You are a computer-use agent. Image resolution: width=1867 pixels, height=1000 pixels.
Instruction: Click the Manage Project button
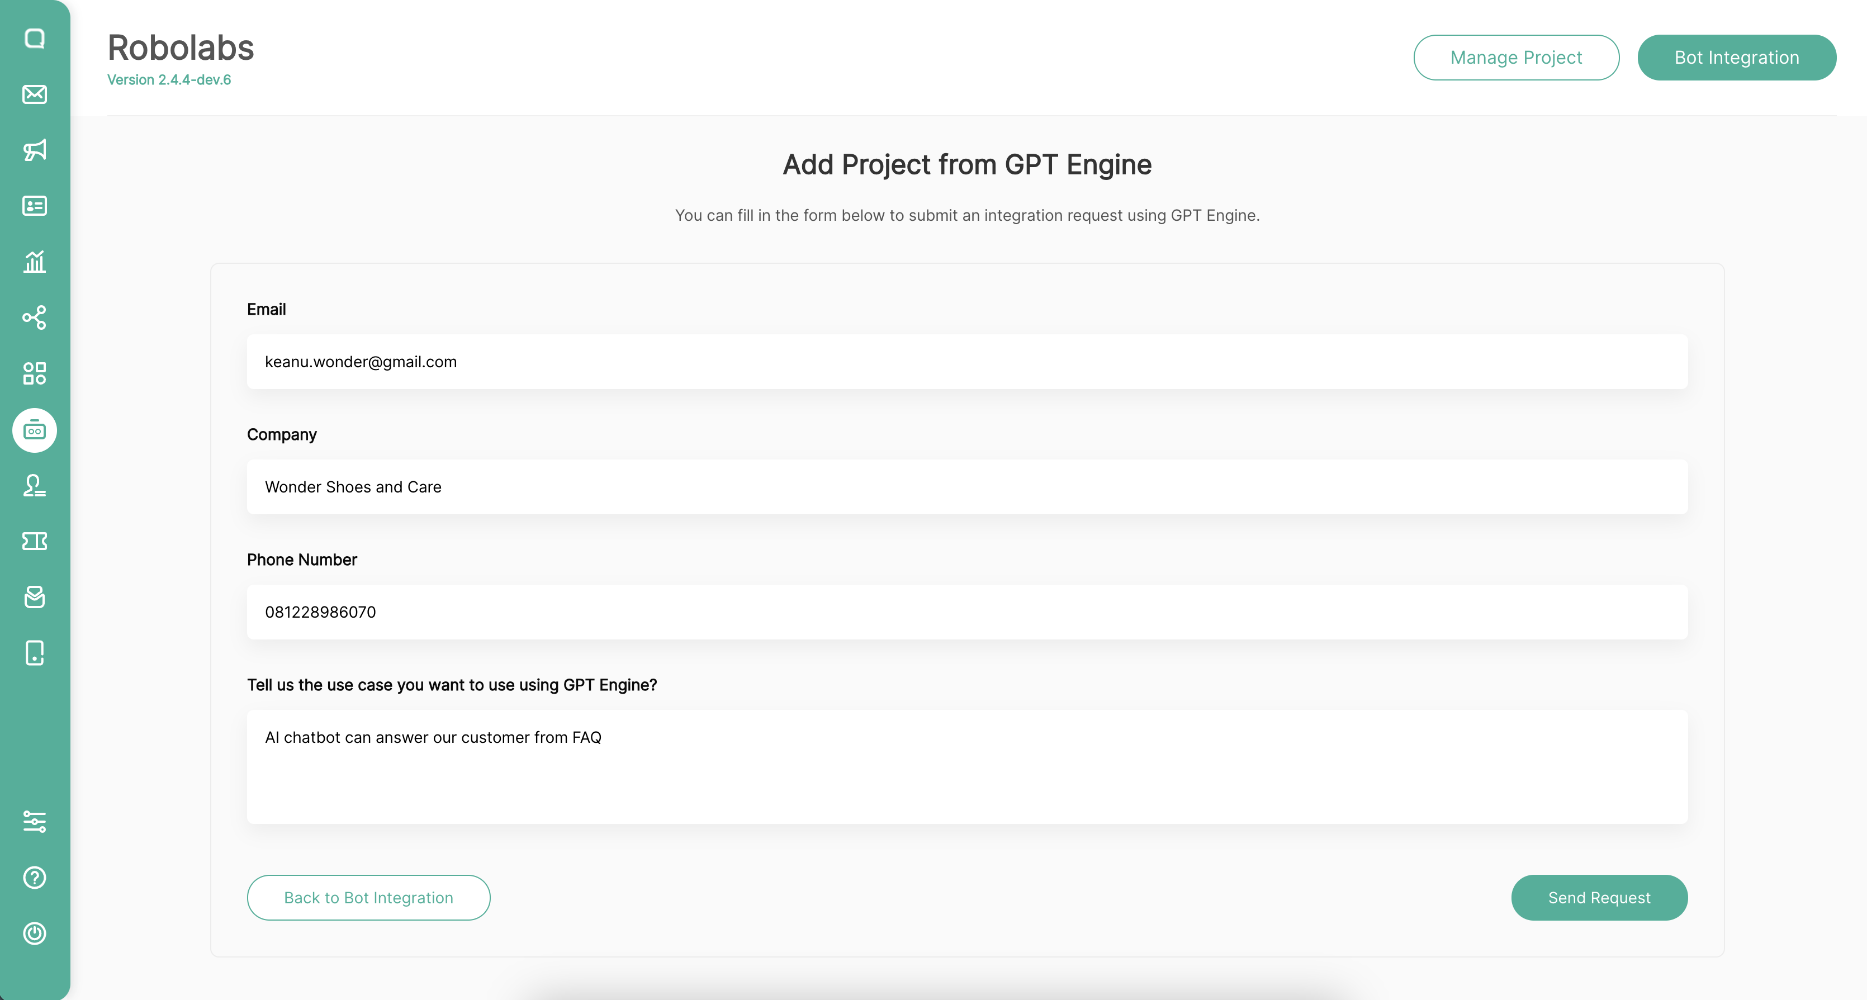[x=1515, y=57]
